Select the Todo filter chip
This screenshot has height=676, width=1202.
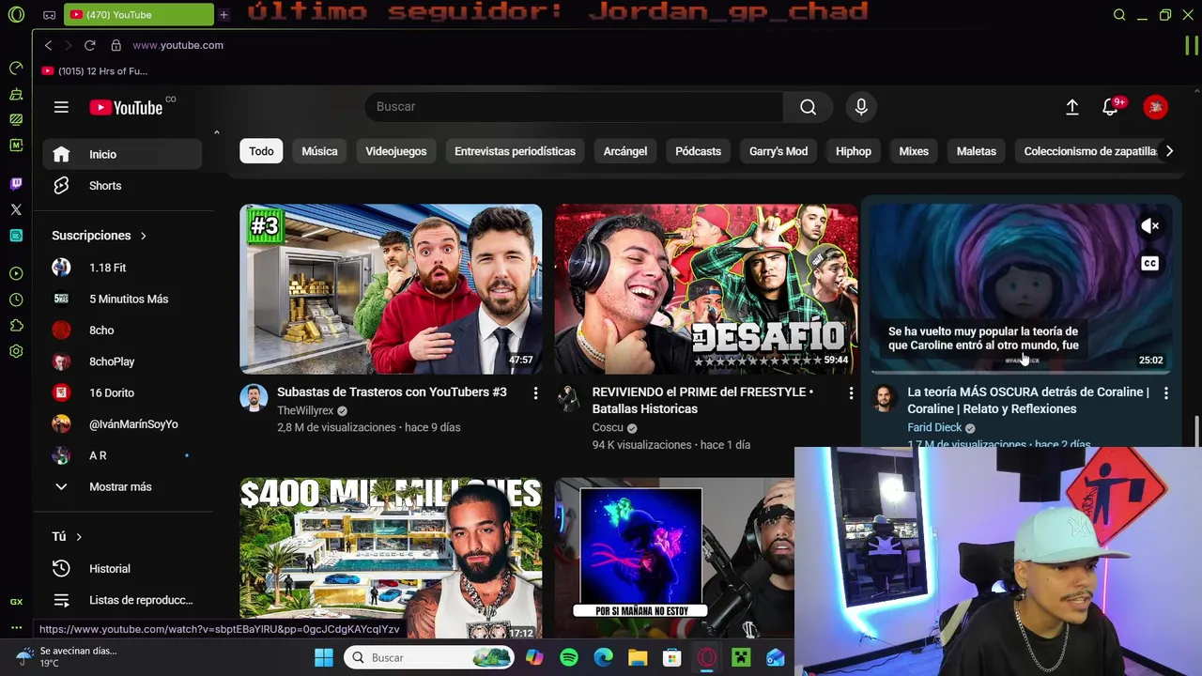(261, 151)
